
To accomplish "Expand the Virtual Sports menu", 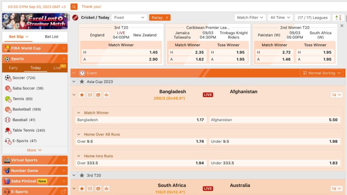I will pos(35,160).
